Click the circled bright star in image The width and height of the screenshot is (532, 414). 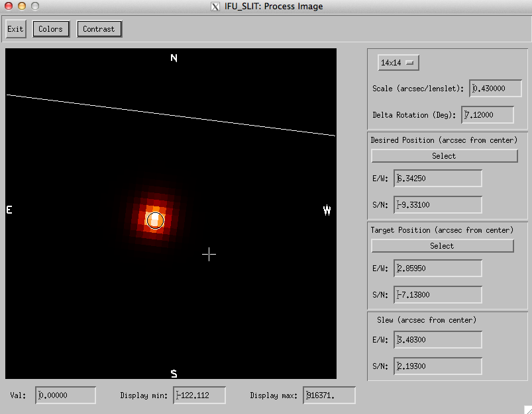(x=155, y=220)
